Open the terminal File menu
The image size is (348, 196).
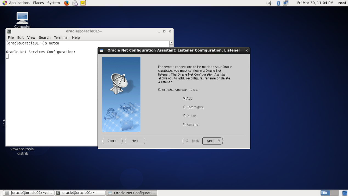(x=11, y=37)
